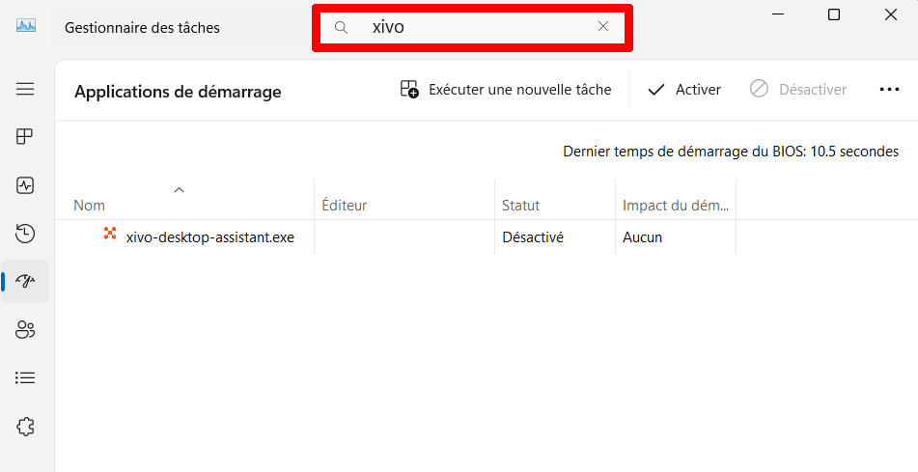The width and height of the screenshot is (918, 472).
Task: Open the Performance page in sidebar
Action: 25,185
